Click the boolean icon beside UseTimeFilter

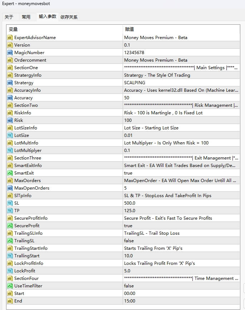click(10, 286)
